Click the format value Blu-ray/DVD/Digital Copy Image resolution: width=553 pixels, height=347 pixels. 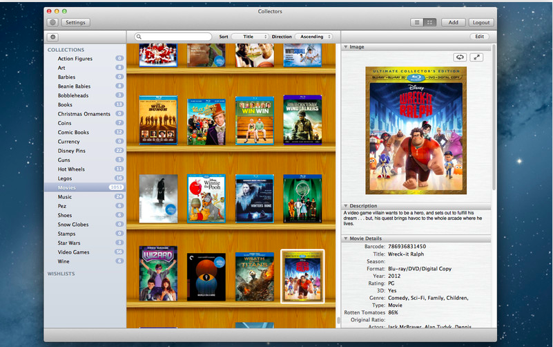coord(420,269)
